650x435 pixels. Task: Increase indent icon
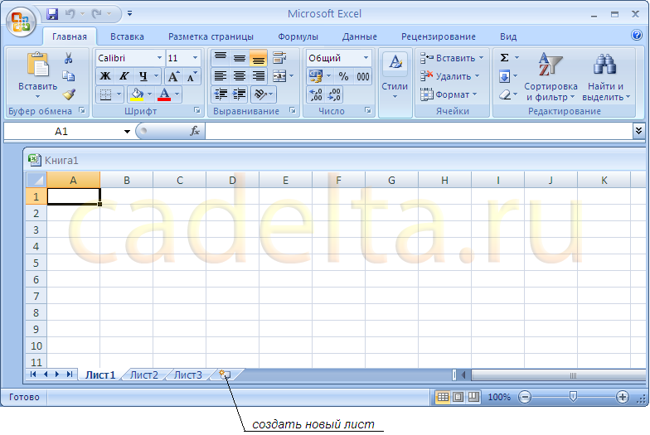[x=239, y=94]
